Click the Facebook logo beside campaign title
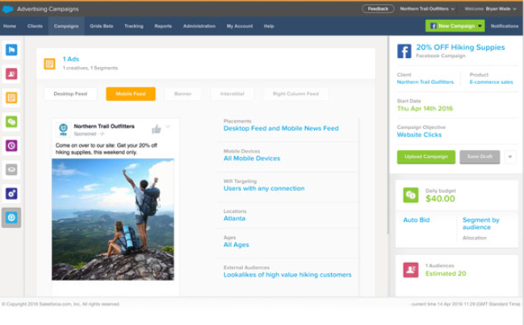Screen dimensions: 524x325 point(404,52)
